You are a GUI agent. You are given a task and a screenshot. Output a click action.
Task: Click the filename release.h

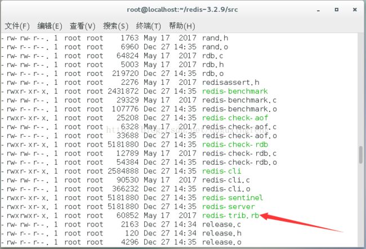pyautogui.click(x=222, y=233)
